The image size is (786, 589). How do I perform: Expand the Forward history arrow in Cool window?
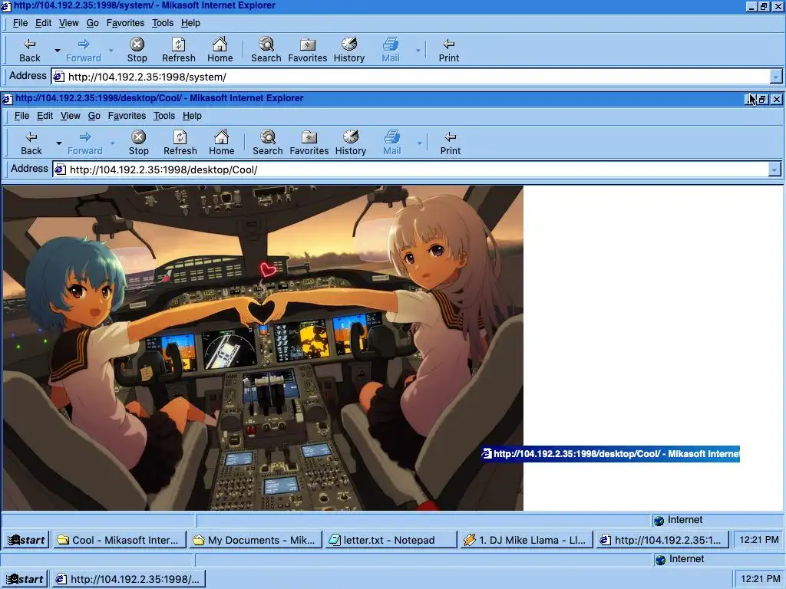click(112, 143)
